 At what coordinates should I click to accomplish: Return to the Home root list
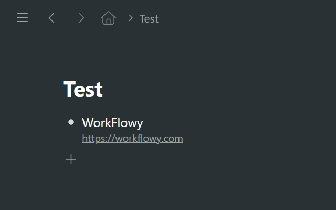pos(108,18)
